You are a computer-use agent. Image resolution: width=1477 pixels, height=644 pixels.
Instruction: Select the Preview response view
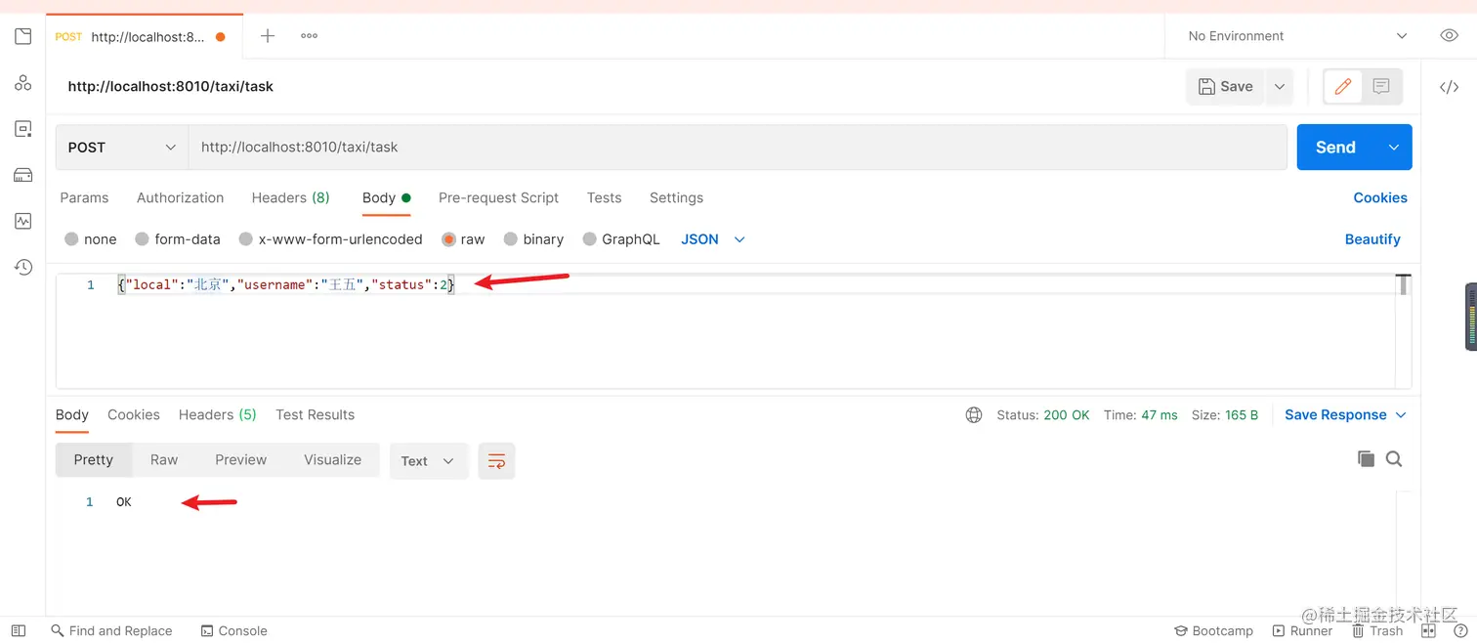click(x=240, y=460)
